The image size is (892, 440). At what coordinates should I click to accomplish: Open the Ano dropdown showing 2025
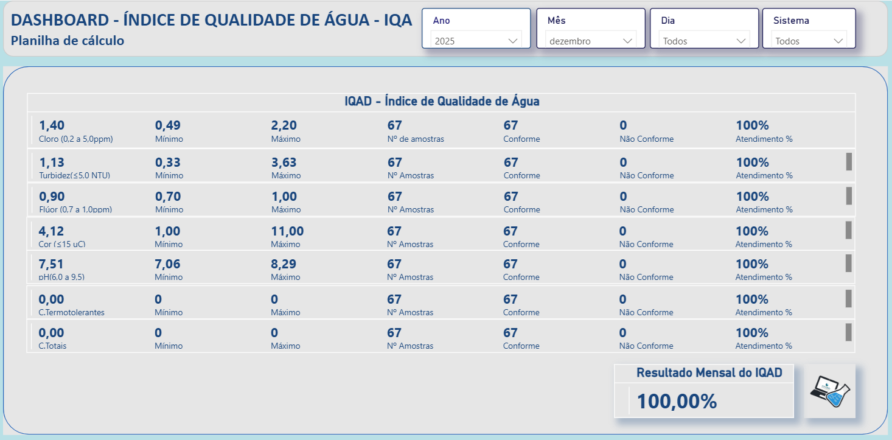[475, 41]
